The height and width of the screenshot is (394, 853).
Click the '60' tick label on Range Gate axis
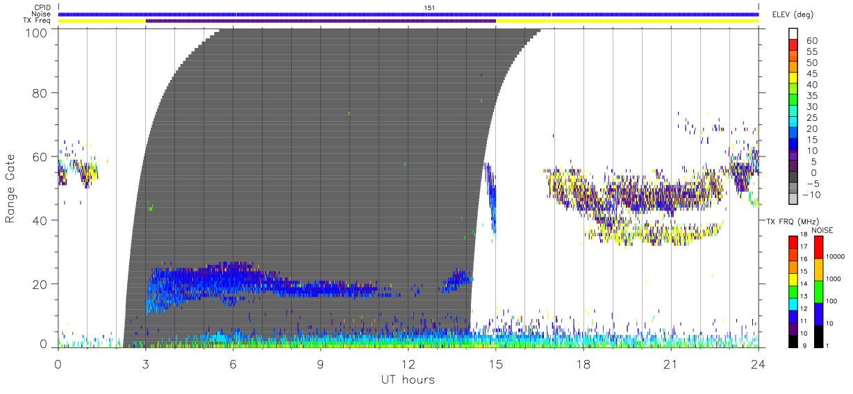pyautogui.click(x=40, y=156)
